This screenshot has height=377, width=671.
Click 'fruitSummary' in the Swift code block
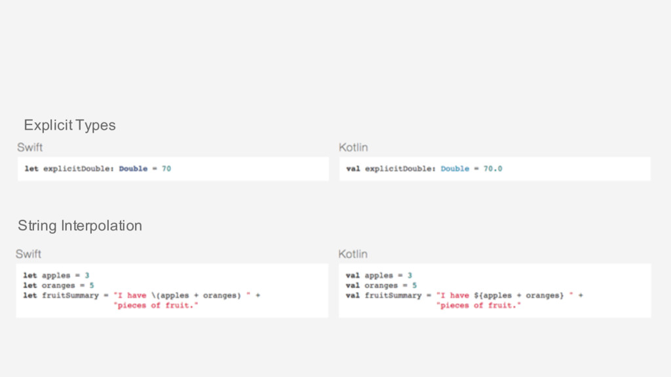click(70, 296)
